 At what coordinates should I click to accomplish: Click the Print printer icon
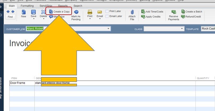click(x=90, y=12)
